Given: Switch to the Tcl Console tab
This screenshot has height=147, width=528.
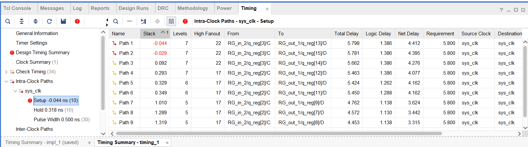Looking at the screenshot, I should tap(17, 8).
